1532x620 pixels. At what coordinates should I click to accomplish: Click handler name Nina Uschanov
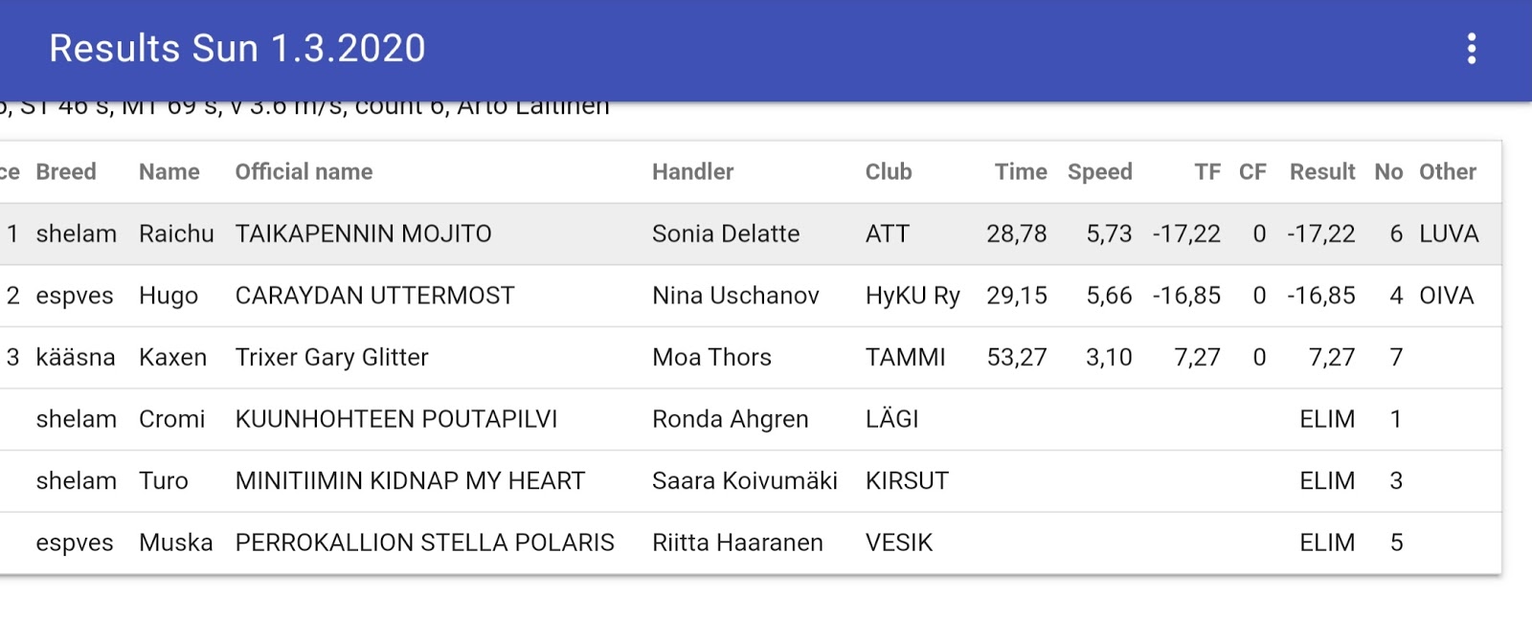point(735,296)
